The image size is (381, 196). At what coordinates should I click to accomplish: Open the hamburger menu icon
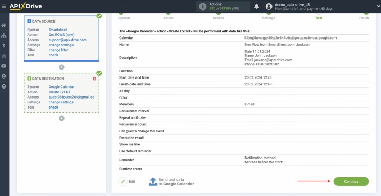(x=4, y=6)
